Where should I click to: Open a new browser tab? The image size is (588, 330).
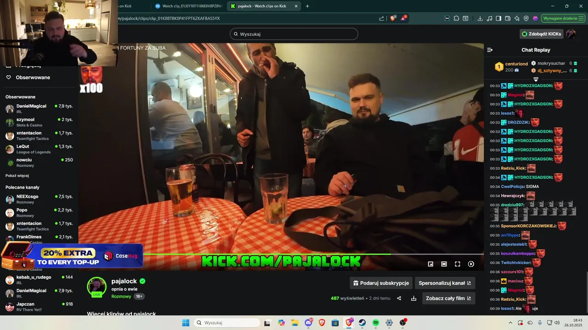[307, 6]
